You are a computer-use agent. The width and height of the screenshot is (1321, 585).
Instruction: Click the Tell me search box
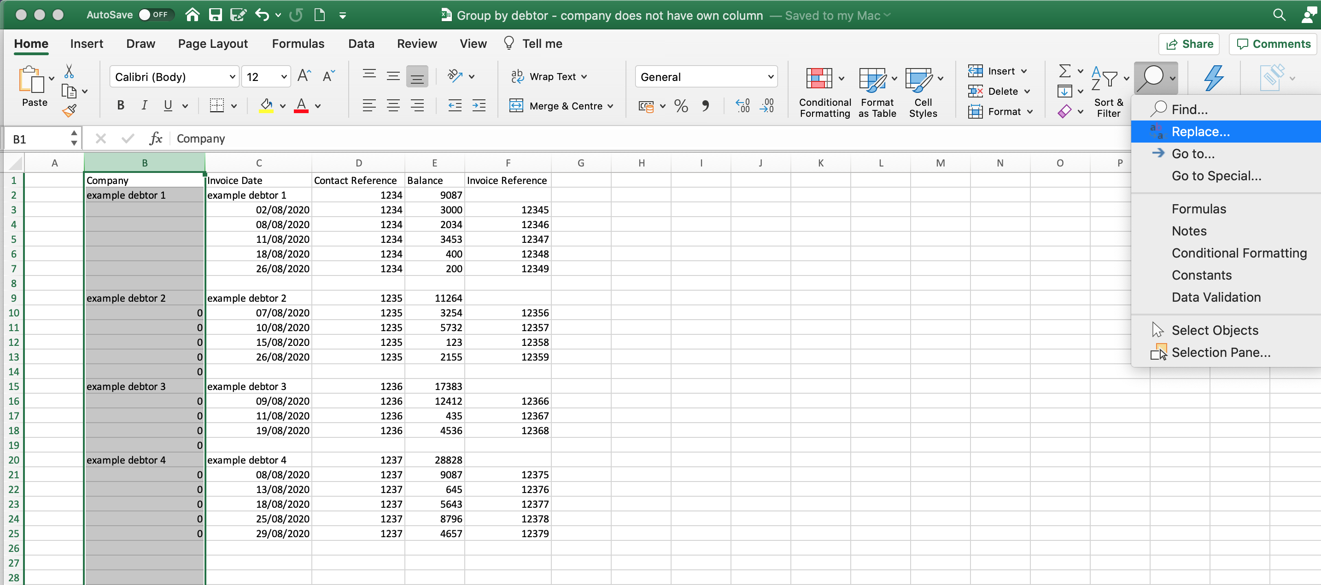coord(533,44)
